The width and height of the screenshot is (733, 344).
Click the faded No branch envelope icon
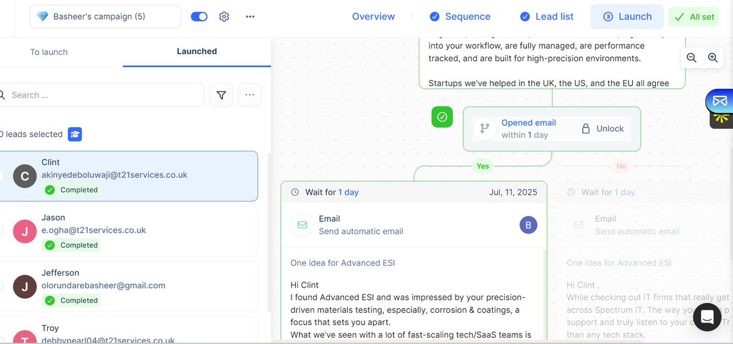[578, 225]
